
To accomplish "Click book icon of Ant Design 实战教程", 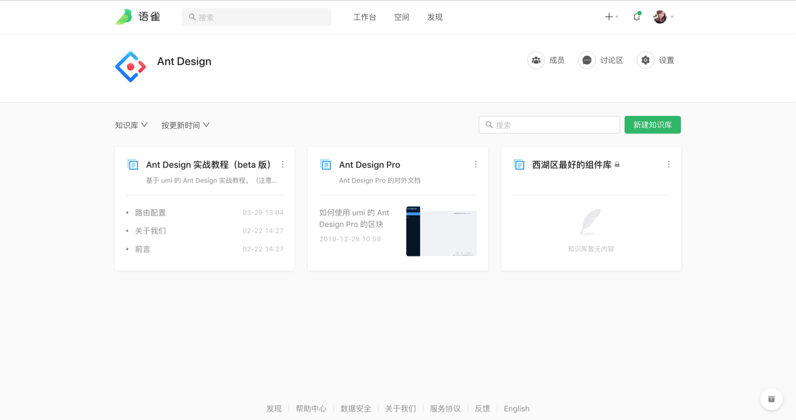I will click(x=133, y=165).
